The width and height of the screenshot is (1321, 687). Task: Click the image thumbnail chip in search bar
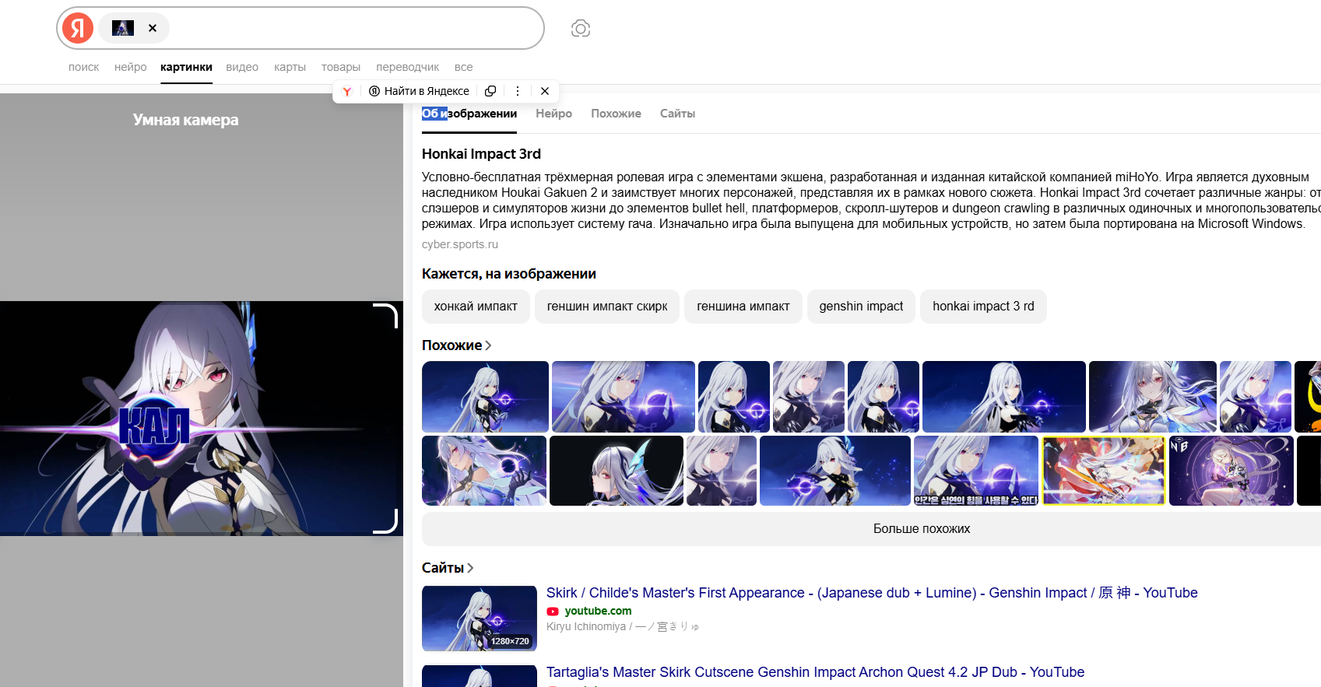coord(123,28)
